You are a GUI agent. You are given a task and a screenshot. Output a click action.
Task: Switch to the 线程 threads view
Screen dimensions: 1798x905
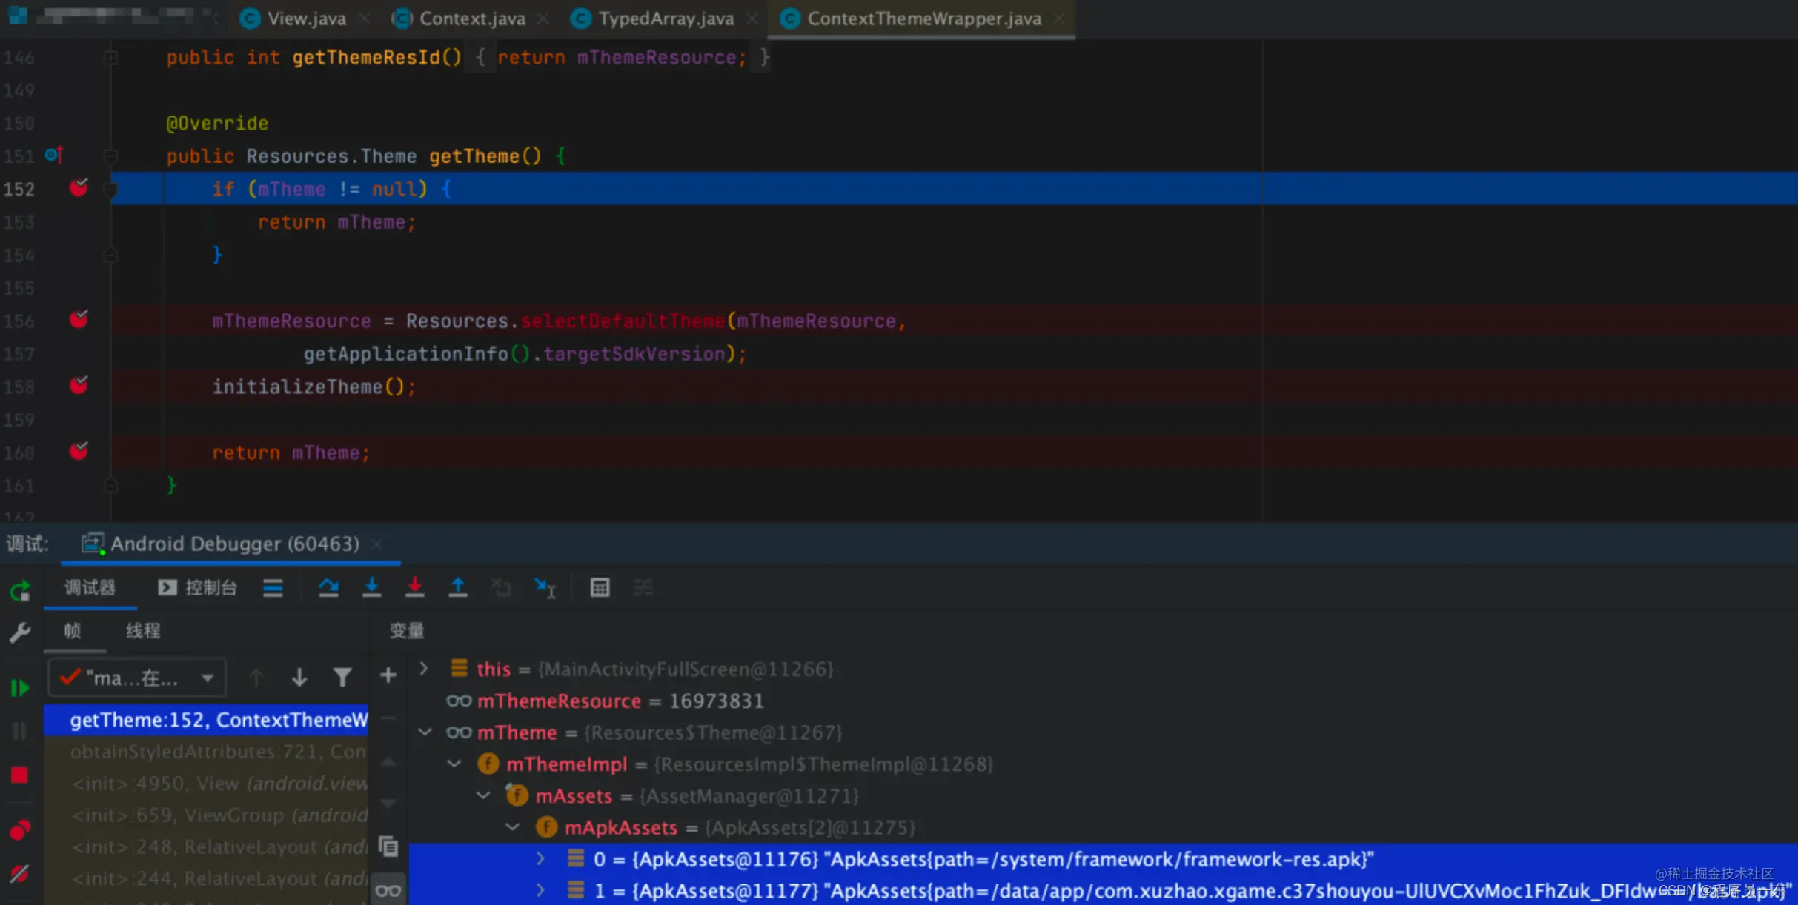point(143,630)
